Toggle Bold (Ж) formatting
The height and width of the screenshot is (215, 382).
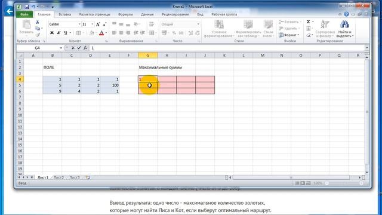coord(52,33)
